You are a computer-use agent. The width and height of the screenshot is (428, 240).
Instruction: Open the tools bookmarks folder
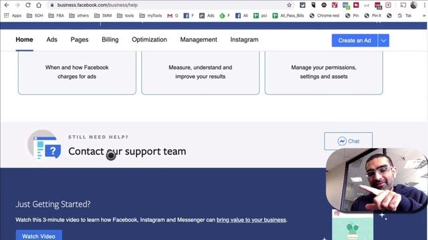point(125,15)
